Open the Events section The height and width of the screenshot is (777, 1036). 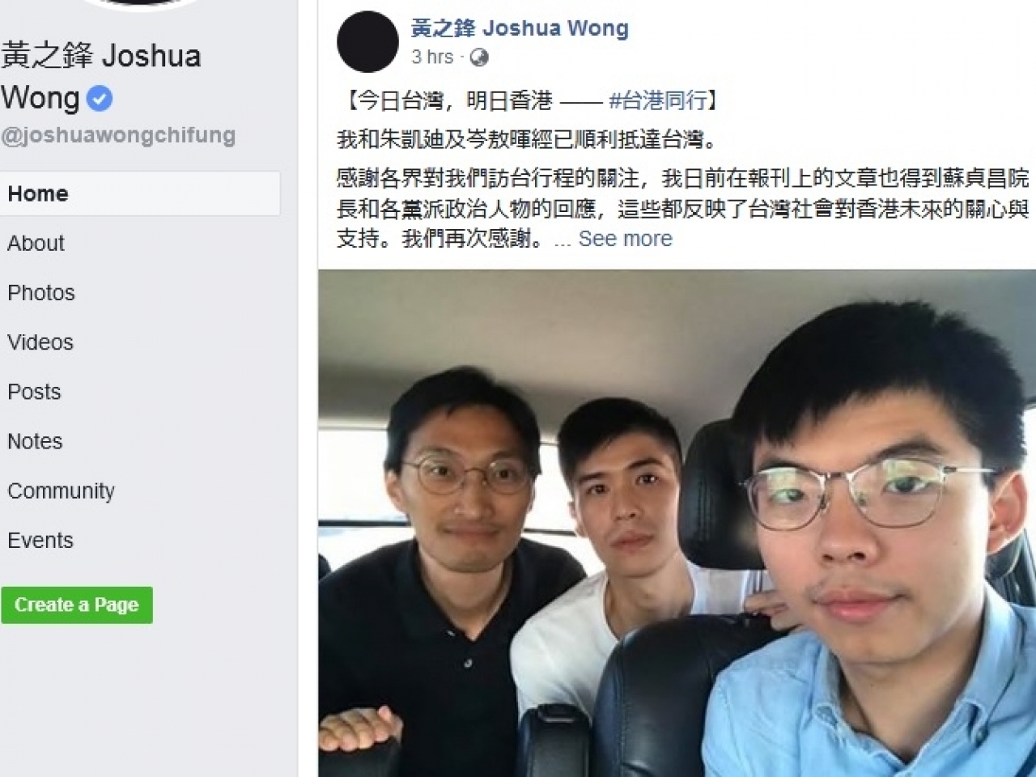point(40,540)
